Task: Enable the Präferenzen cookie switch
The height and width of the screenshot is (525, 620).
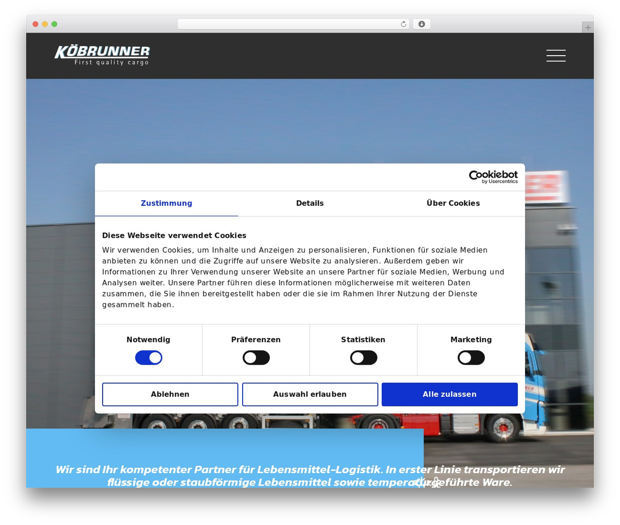Action: 256,358
